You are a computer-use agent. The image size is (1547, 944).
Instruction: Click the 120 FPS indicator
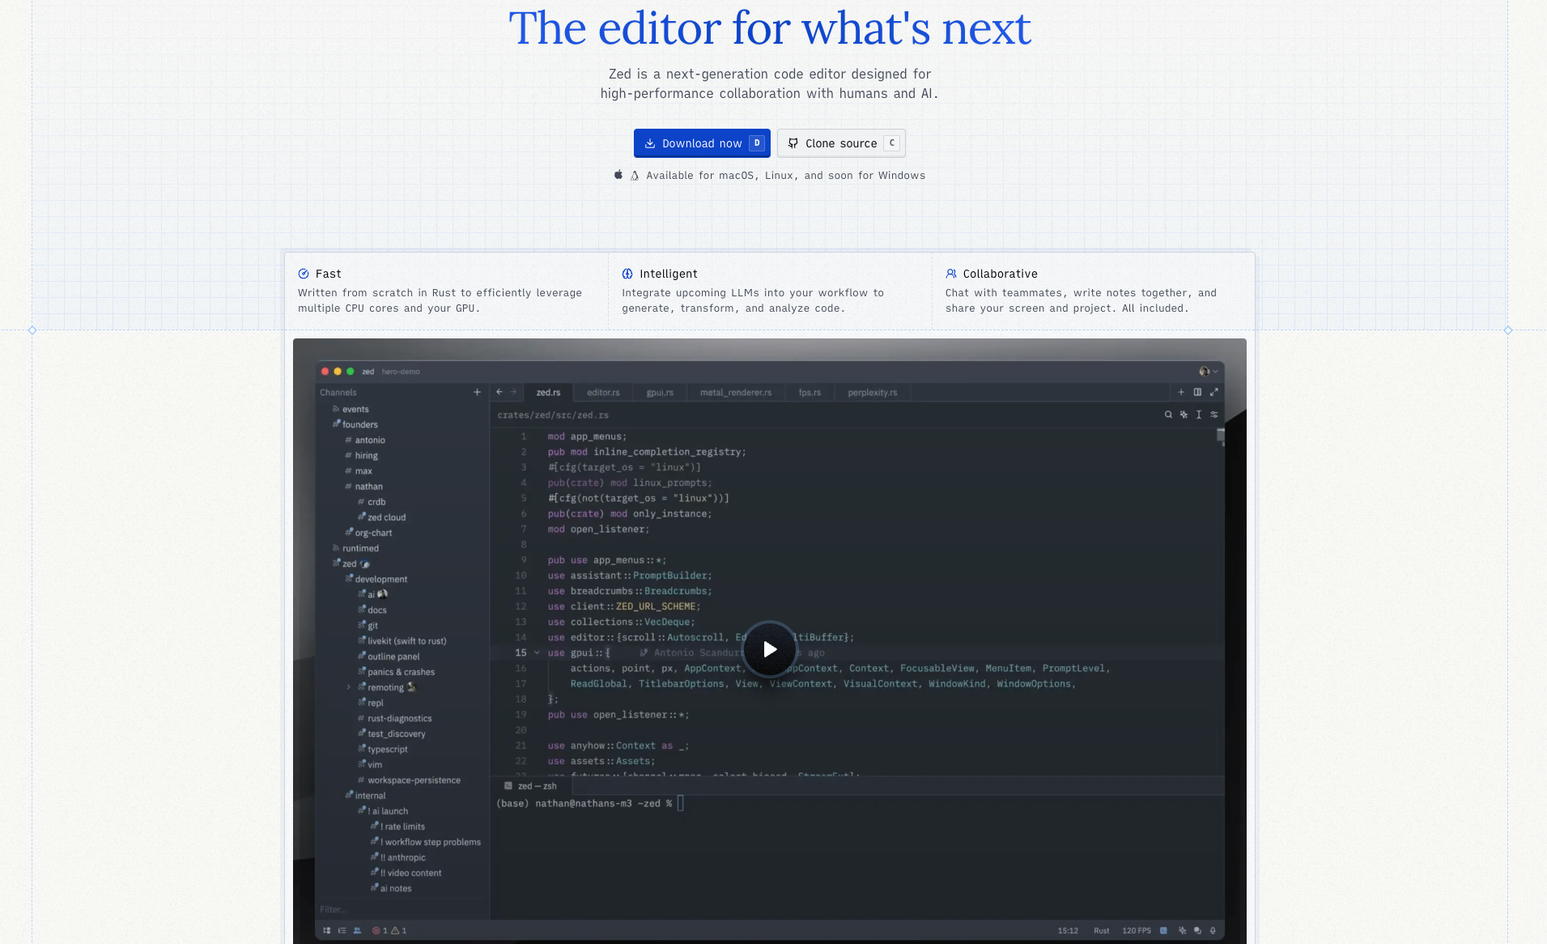[1137, 930]
